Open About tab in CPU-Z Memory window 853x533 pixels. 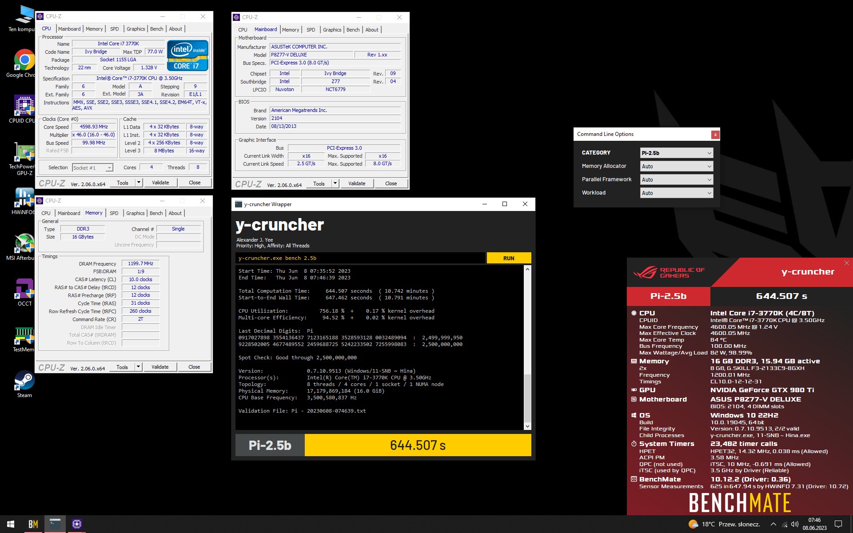(175, 213)
